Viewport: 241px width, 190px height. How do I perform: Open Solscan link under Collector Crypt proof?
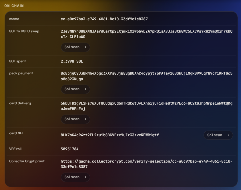click(x=75, y=177)
